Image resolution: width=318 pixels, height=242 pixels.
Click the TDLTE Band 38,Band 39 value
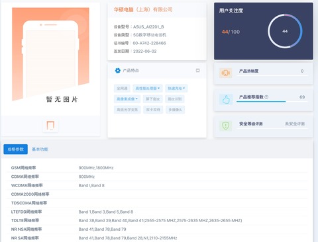pos(160,220)
